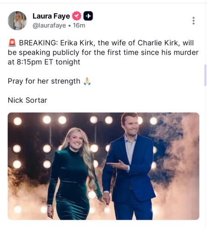
Task: Click the 'at 8:15pm ET tonight' text line
Action: [x=44, y=62]
